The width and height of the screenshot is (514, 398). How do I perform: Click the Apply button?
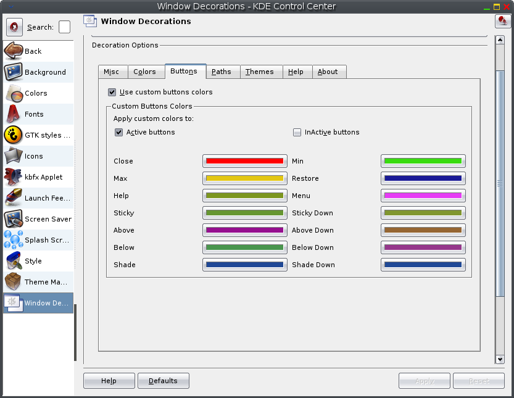(x=425, y=381)
